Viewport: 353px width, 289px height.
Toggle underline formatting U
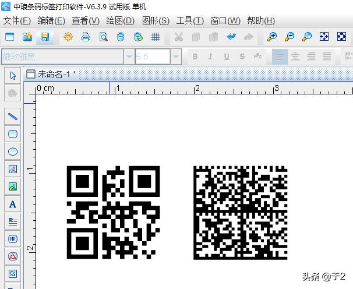click(227, 57)
